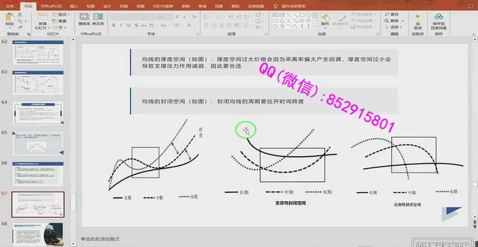Viewport: 478px width, 247px height.
Task: Click the 查找 find button
Action: pyautogui.click(x=392, y=14)
